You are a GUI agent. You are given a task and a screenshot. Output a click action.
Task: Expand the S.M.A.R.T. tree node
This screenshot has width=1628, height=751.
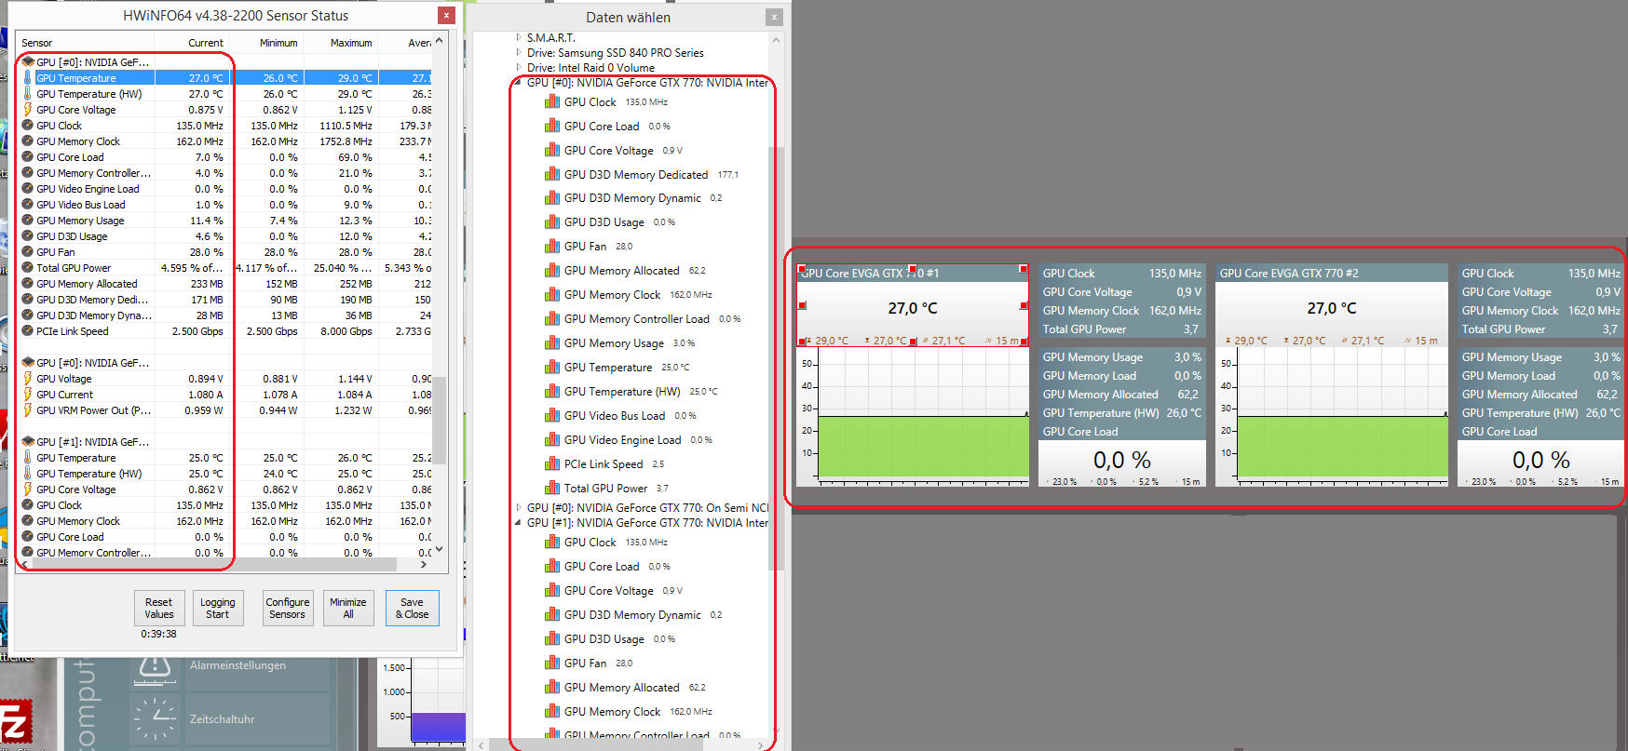click(519, 38)
